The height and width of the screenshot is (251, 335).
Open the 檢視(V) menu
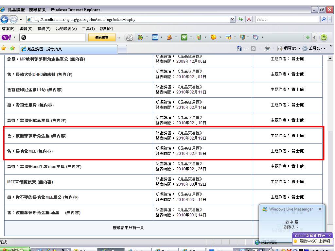click(44, 29)
